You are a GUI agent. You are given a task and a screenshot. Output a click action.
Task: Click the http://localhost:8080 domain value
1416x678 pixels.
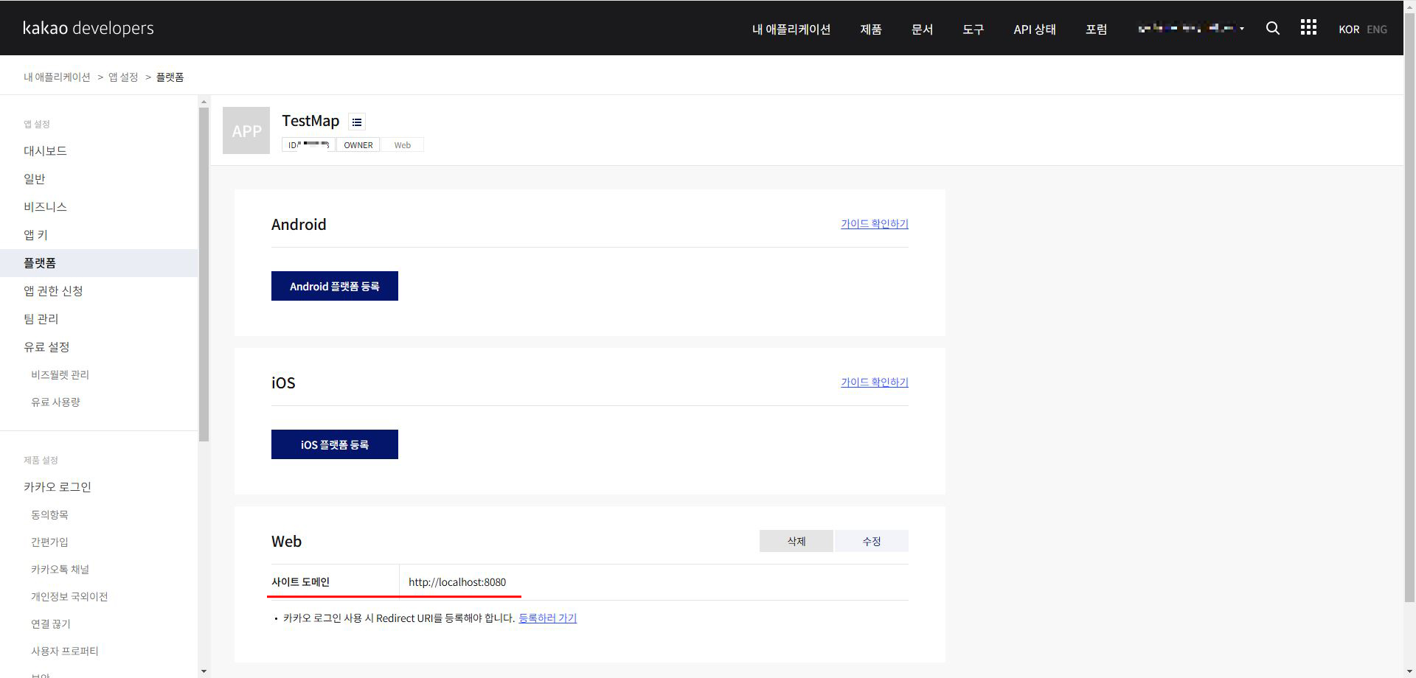[x=457, y=581]
